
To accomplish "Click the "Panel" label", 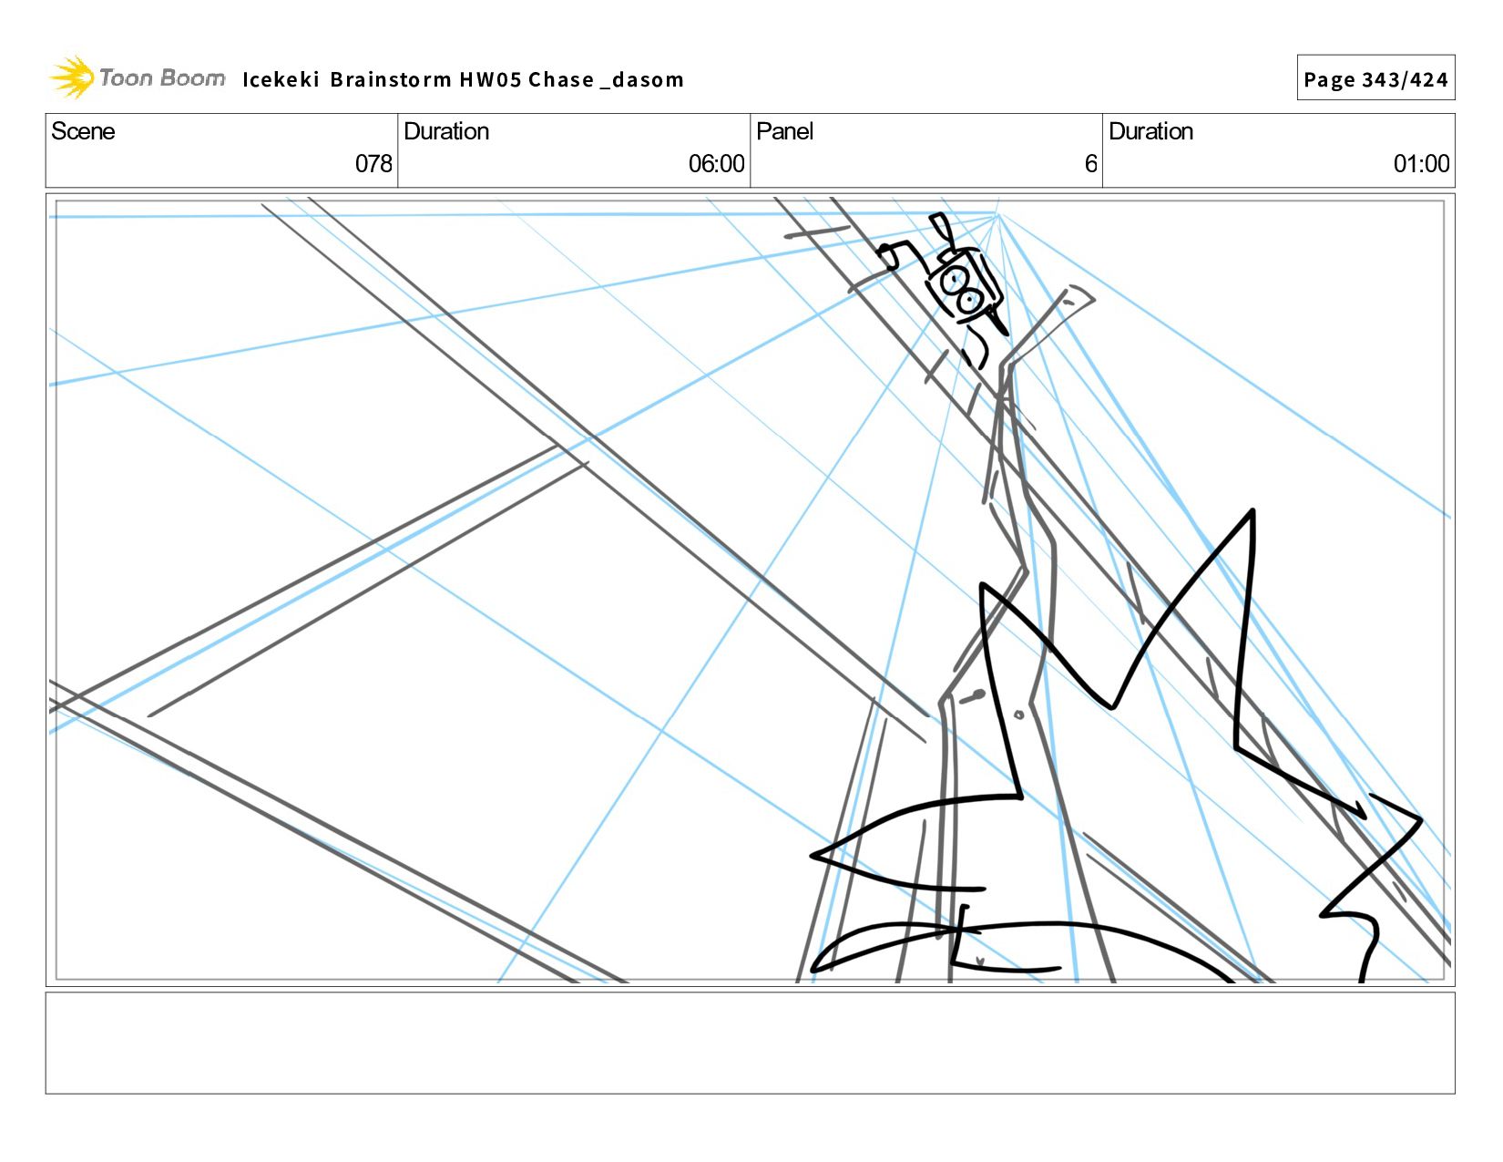I will (784, 131).
